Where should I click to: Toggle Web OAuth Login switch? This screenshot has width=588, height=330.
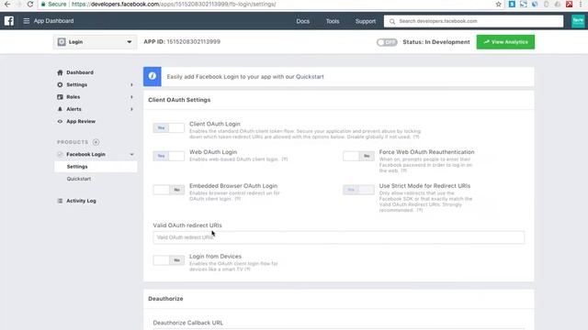(169, 156)
